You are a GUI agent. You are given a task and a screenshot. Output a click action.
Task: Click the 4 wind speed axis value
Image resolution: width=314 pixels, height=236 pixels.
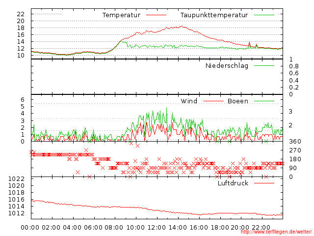(23, 114)
